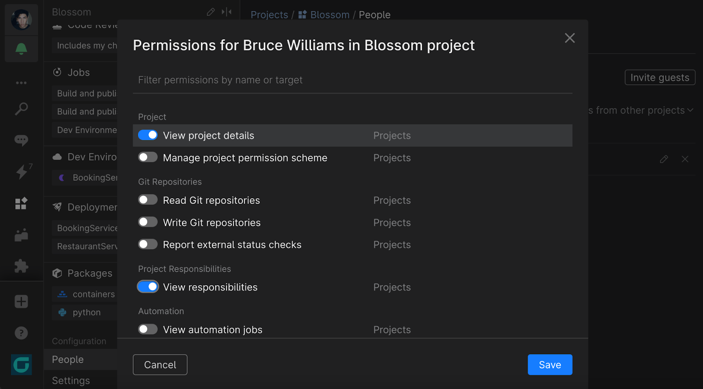Click the pencil edit icon next to Blossom

211,12
